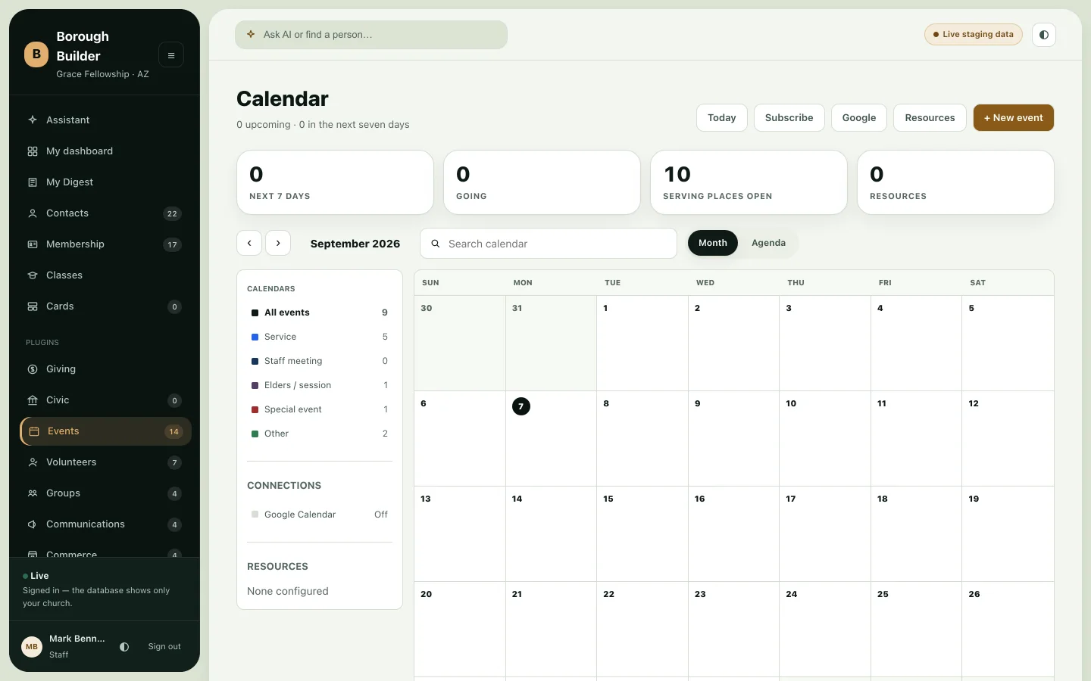The width and height of the screenshot is (1091, 681).
Task: Click the Serving Places Open stat card
Action: tap(749, 182)
